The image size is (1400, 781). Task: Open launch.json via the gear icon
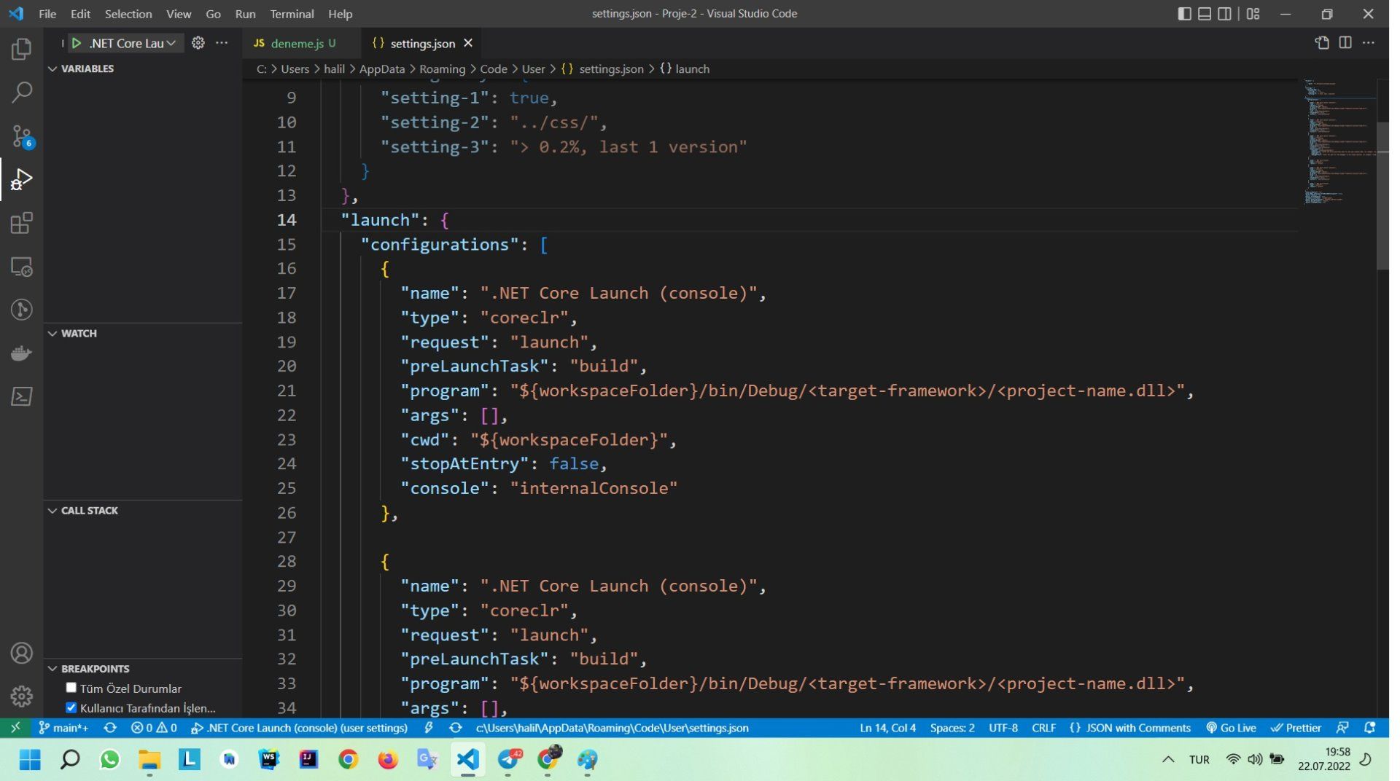[198, 43]
